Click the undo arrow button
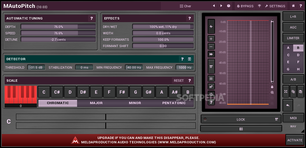The width and height of the screenshot is (306, 148). tap(288, 106)
